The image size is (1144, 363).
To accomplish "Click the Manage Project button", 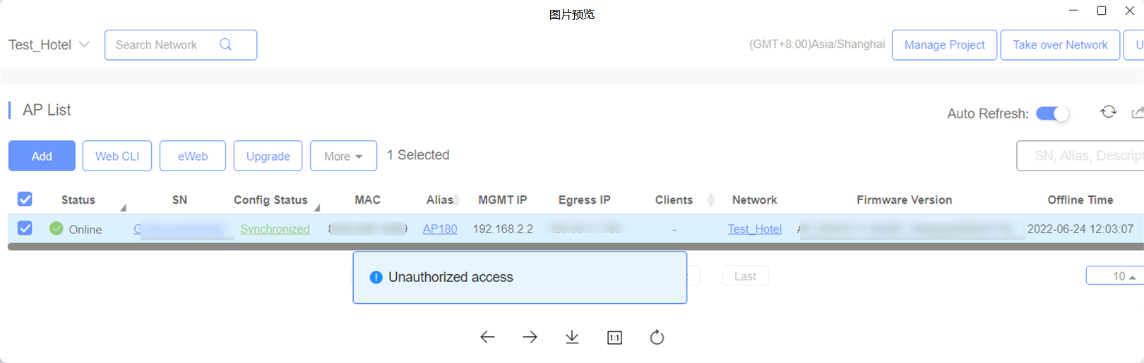I will (x=944, y=44).
